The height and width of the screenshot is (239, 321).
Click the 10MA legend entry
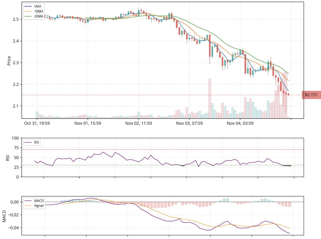[x=34, y=11]
